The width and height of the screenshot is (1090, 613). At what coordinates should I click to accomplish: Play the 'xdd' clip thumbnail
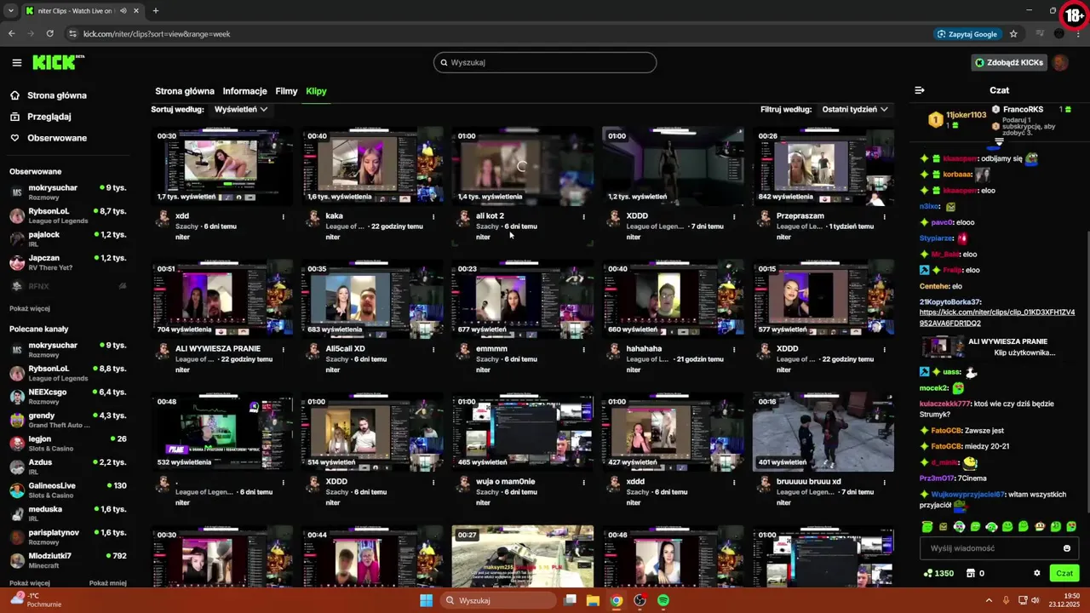coord(222,166)
